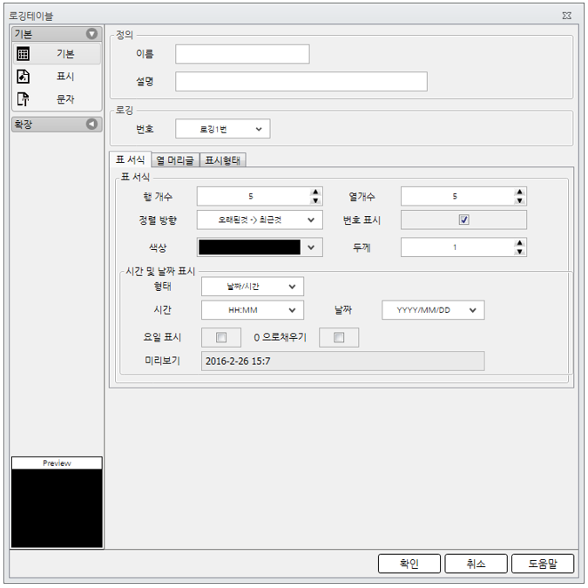Open the 시간 HH:MM dropdown
The width and height of the screenshot is (588, 588).
(253, 310)
